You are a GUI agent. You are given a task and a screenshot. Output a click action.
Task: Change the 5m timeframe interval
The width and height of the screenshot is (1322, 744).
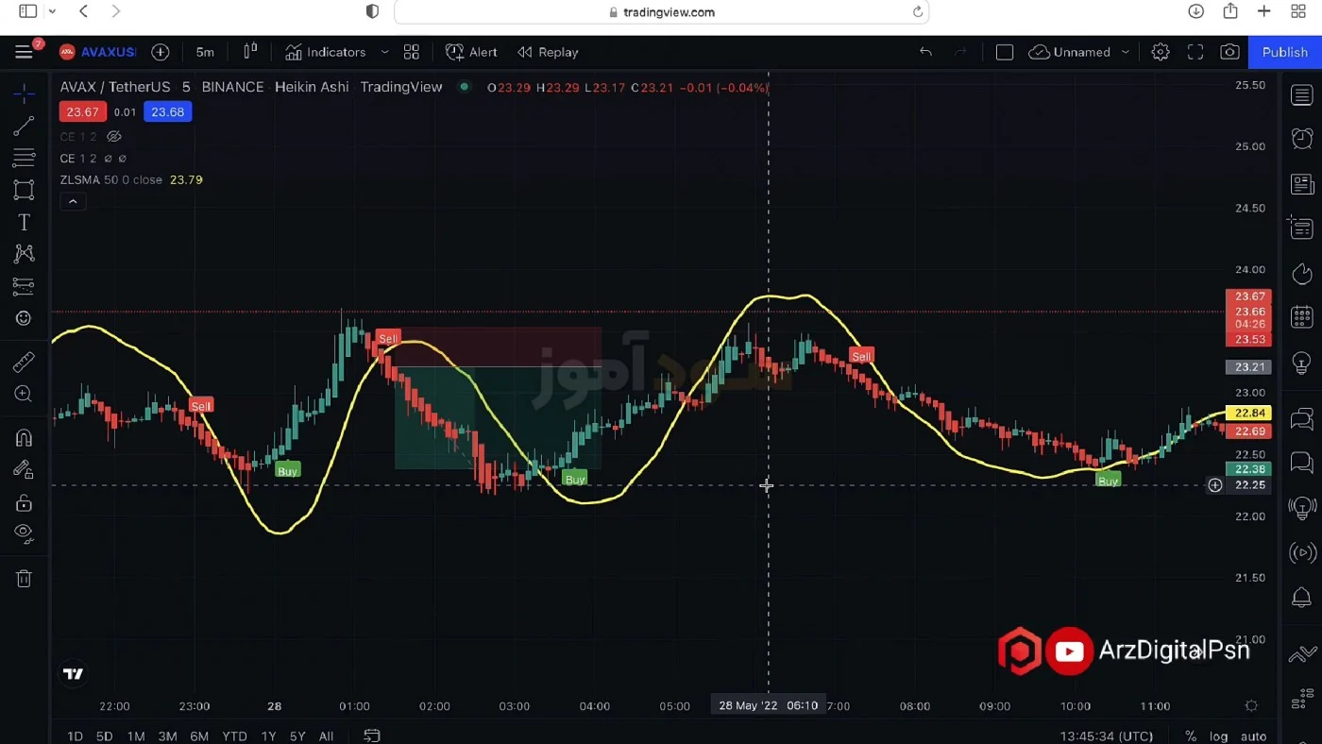tap(205, 52)
